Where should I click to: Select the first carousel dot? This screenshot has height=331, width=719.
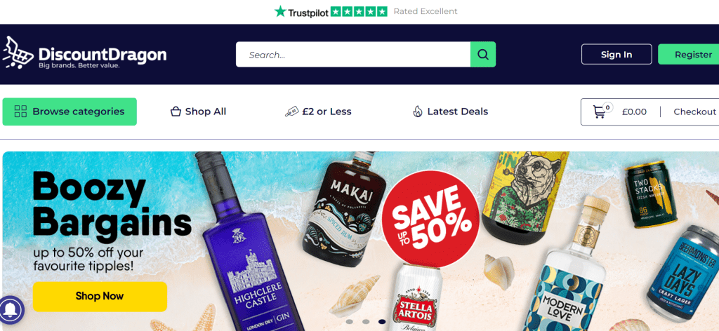pyautogui.click(x=350, y=322)
